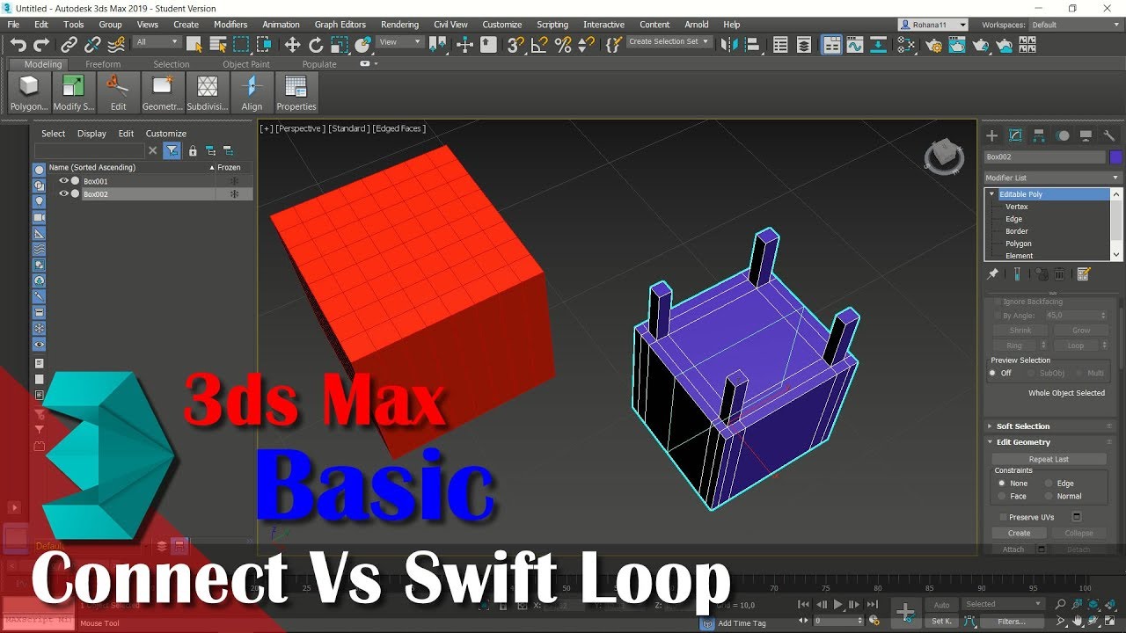Click the Undo arrow icon
Image resolution: width=1126 pixels, height=633 pixels.
pyautogui.click(x=18, y=45)
